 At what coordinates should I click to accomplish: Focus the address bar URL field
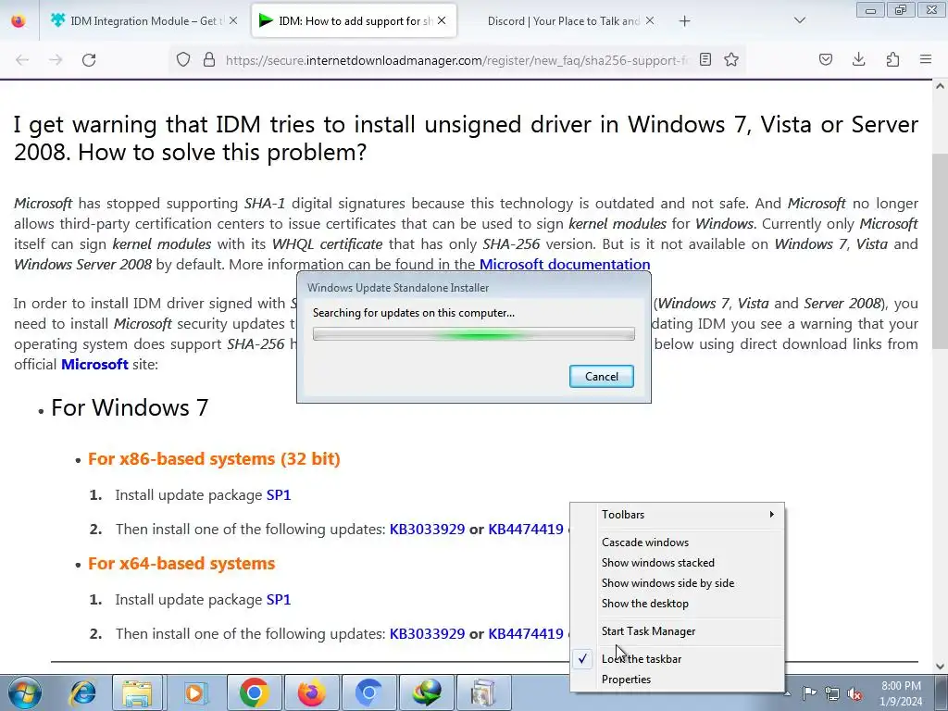point(456,60)
